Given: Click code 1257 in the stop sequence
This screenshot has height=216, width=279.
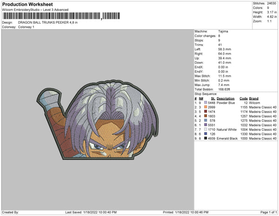Looking at the screenshot, I should coord(244,116).
